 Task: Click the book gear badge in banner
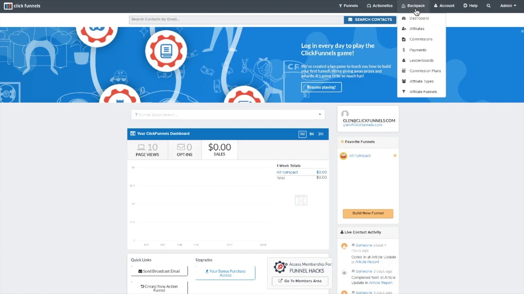(x=166, y=51)
